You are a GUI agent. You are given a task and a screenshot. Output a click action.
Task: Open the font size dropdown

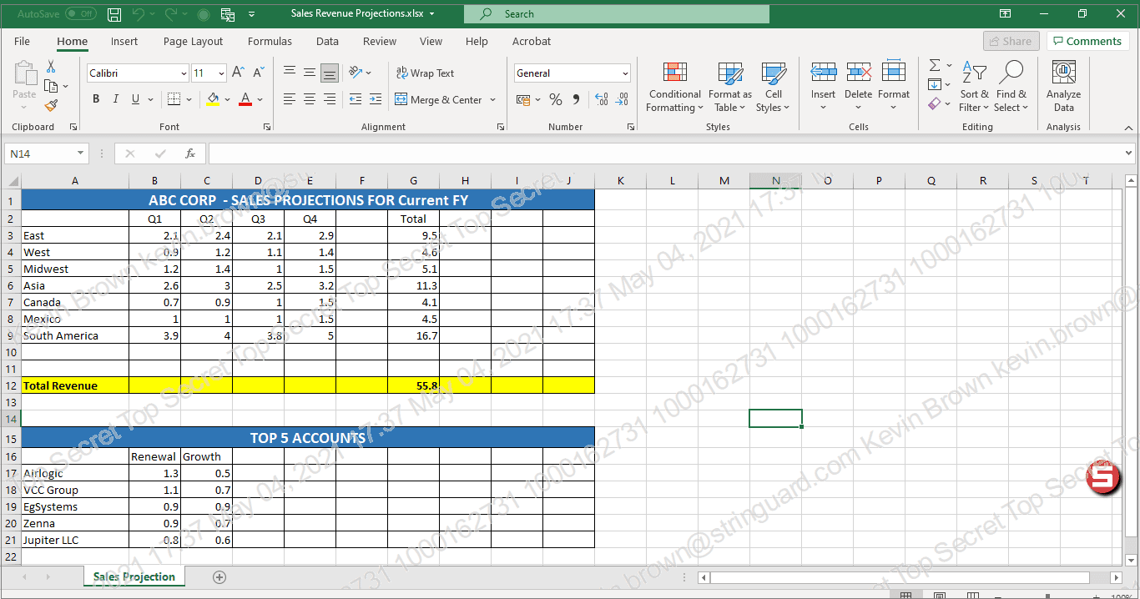220,73
